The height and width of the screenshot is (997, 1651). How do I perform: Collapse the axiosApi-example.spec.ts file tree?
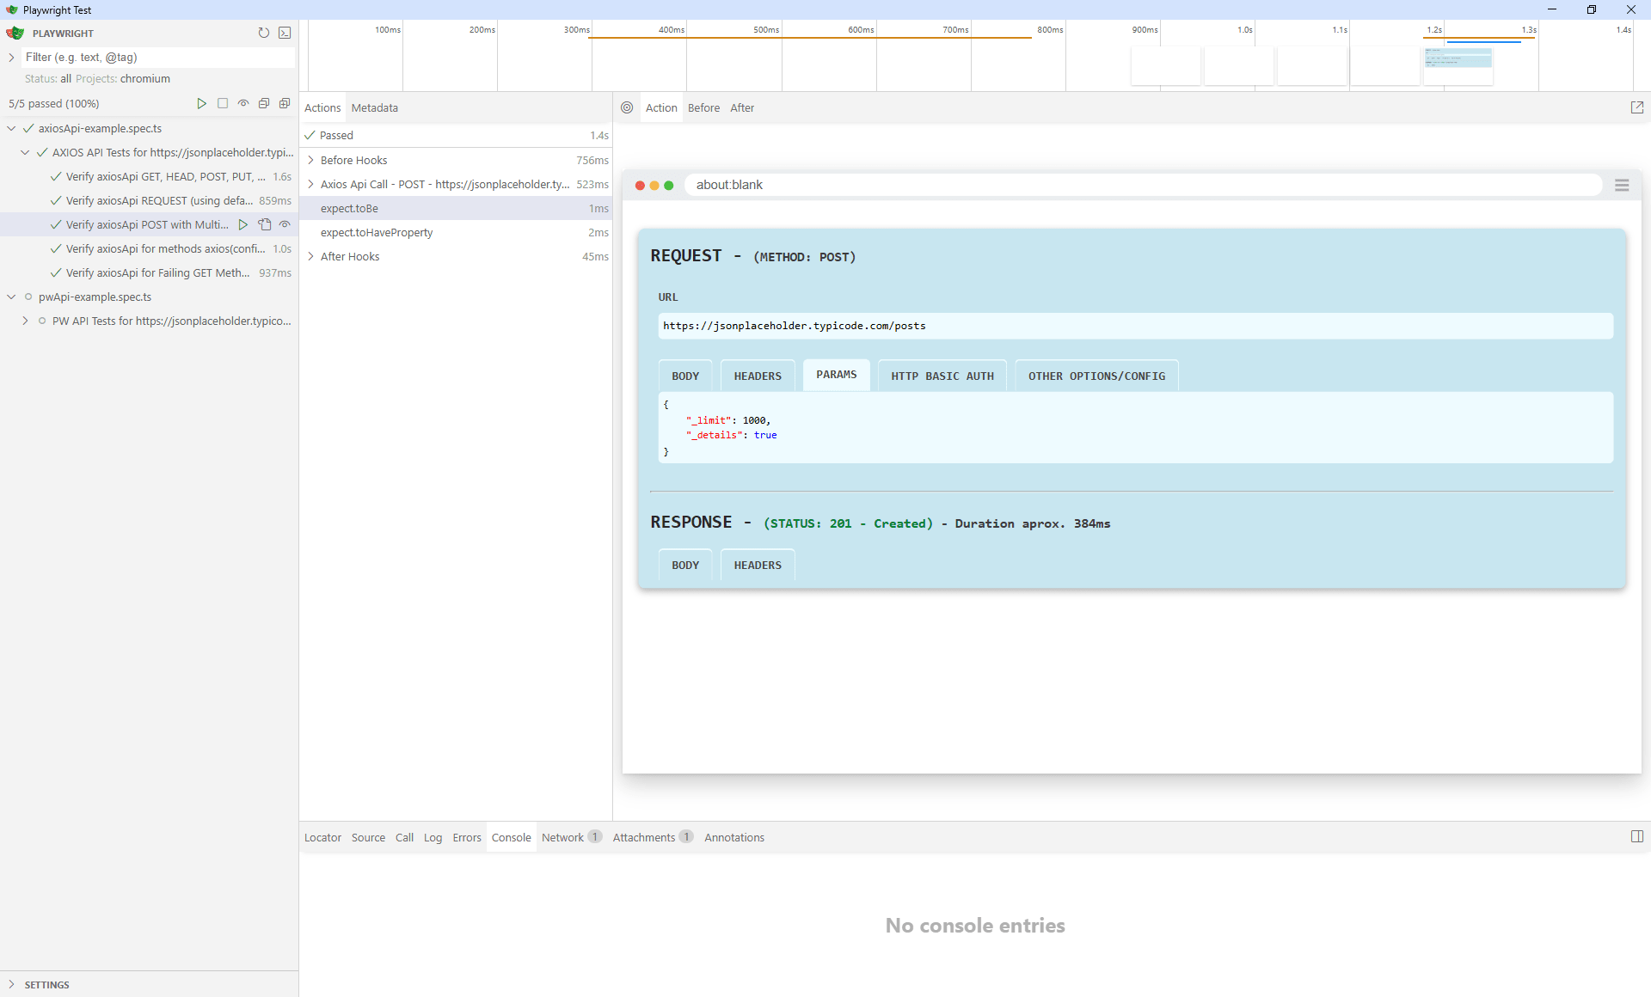(10, 128)
